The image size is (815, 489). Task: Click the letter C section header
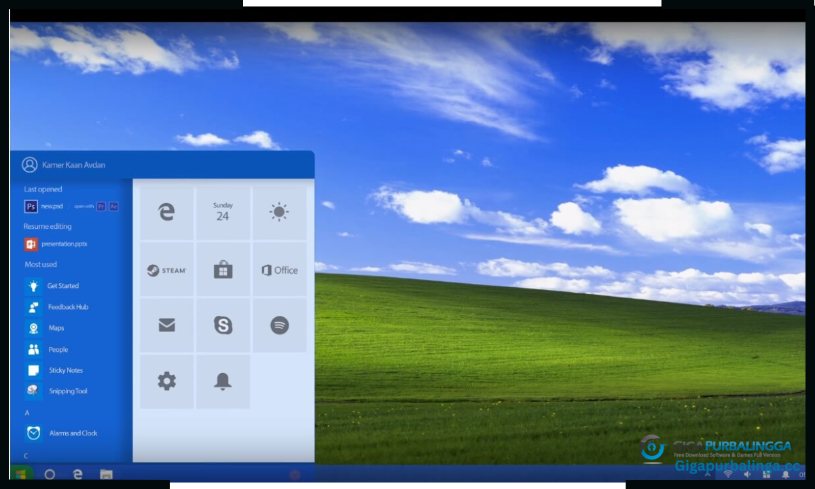tap(26, 456)
